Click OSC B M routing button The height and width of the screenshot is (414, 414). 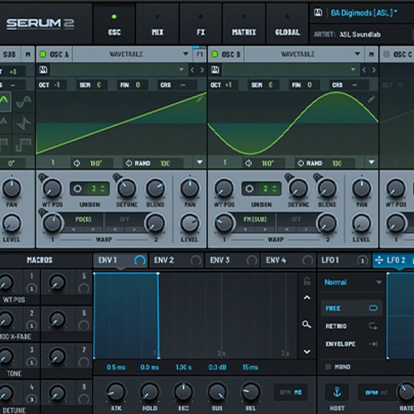[372, 54]
